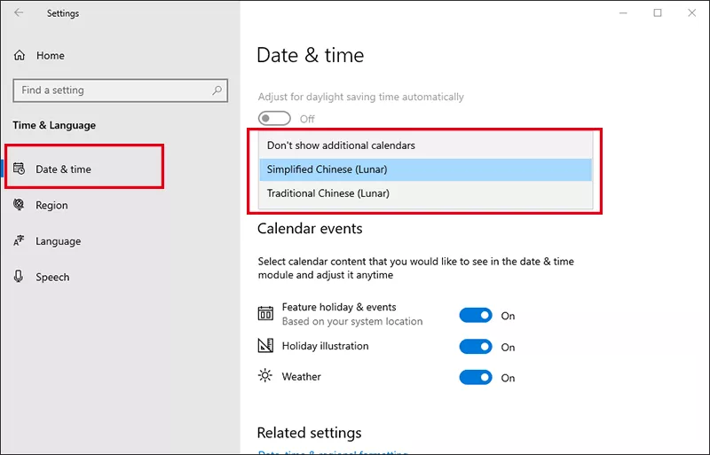
Task: Go to the Speech settings page
Action: [52, 277]
